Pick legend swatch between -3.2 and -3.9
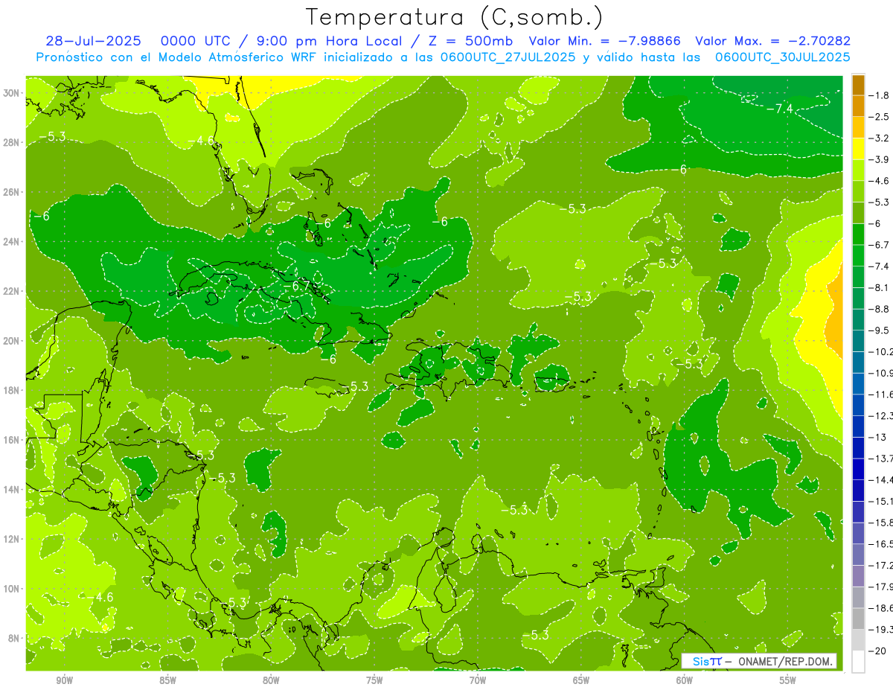 coord(858,149)
